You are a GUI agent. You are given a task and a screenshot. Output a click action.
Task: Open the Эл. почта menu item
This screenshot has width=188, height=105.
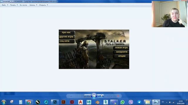coord(23,5)
